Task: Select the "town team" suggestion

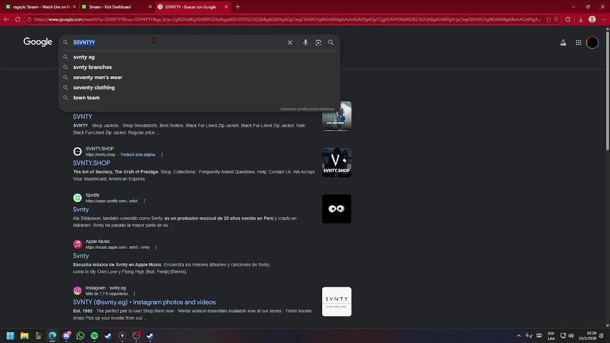Action: tap(199, 98)
